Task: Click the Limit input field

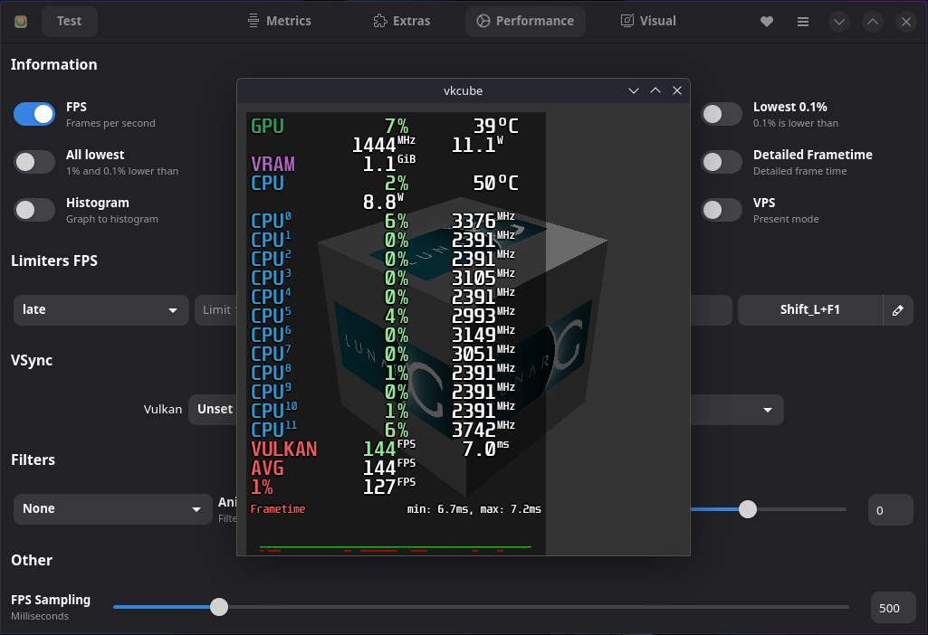Action: (x=216, y=310)
